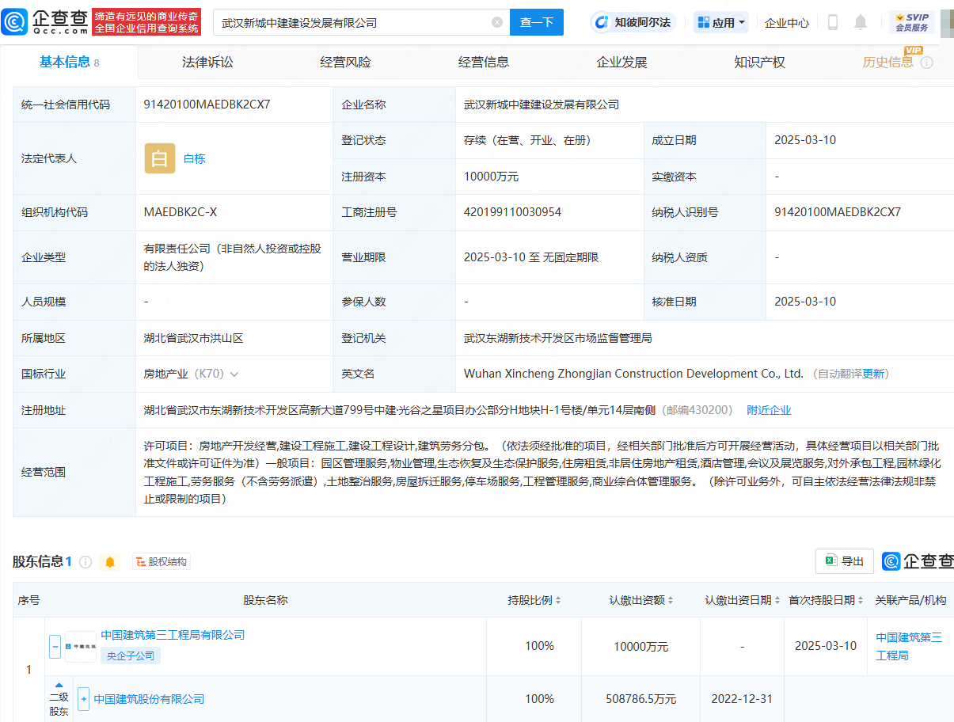Open SVIP 会员服务

(x=912, y=22)
